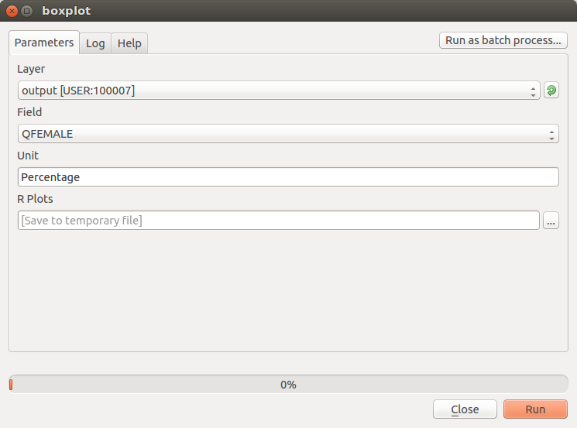Image resolution: width=577 pixels, height=428 pixels.
Task: Click the R Plots output path field
Action: [278, 221]
